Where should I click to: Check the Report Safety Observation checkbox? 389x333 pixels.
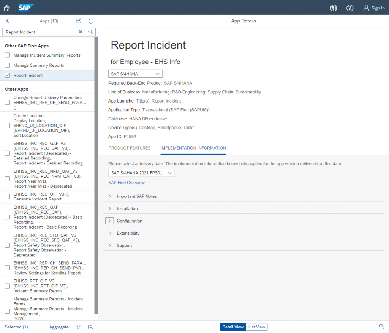pyautogui.click(x=8, y=245)
